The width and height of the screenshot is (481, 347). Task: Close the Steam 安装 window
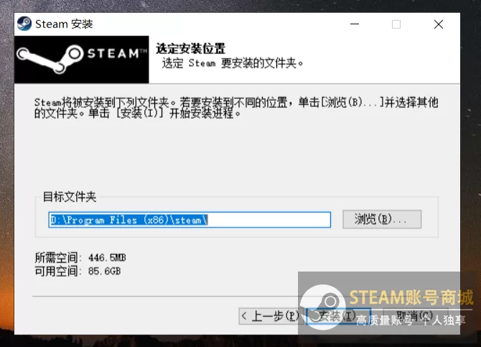(439, 24)
